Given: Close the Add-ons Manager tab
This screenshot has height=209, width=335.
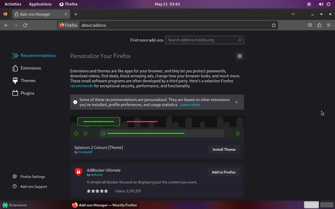Looking at the screenshot, I should (66, 14).
